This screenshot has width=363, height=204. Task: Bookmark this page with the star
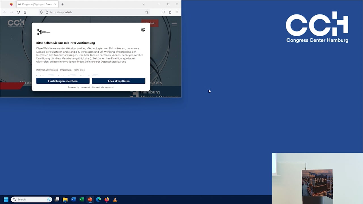[x=147, y=12]
